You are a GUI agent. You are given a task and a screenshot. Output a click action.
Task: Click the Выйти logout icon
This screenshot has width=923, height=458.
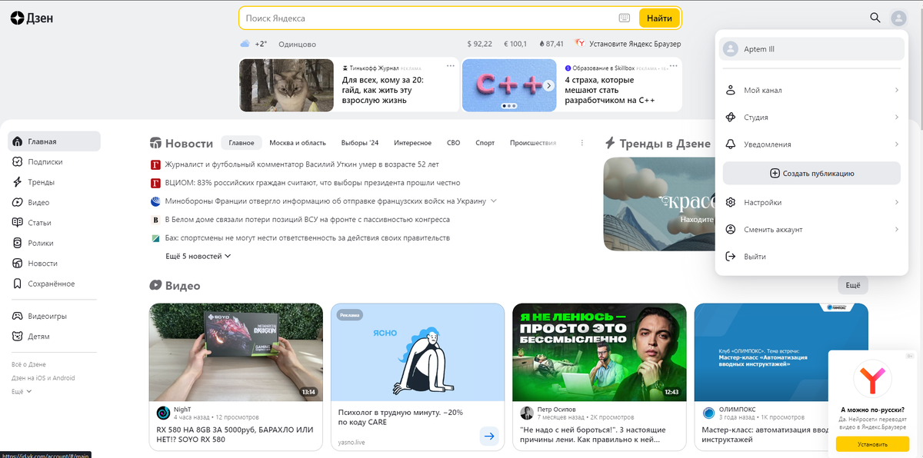[731, 256]
